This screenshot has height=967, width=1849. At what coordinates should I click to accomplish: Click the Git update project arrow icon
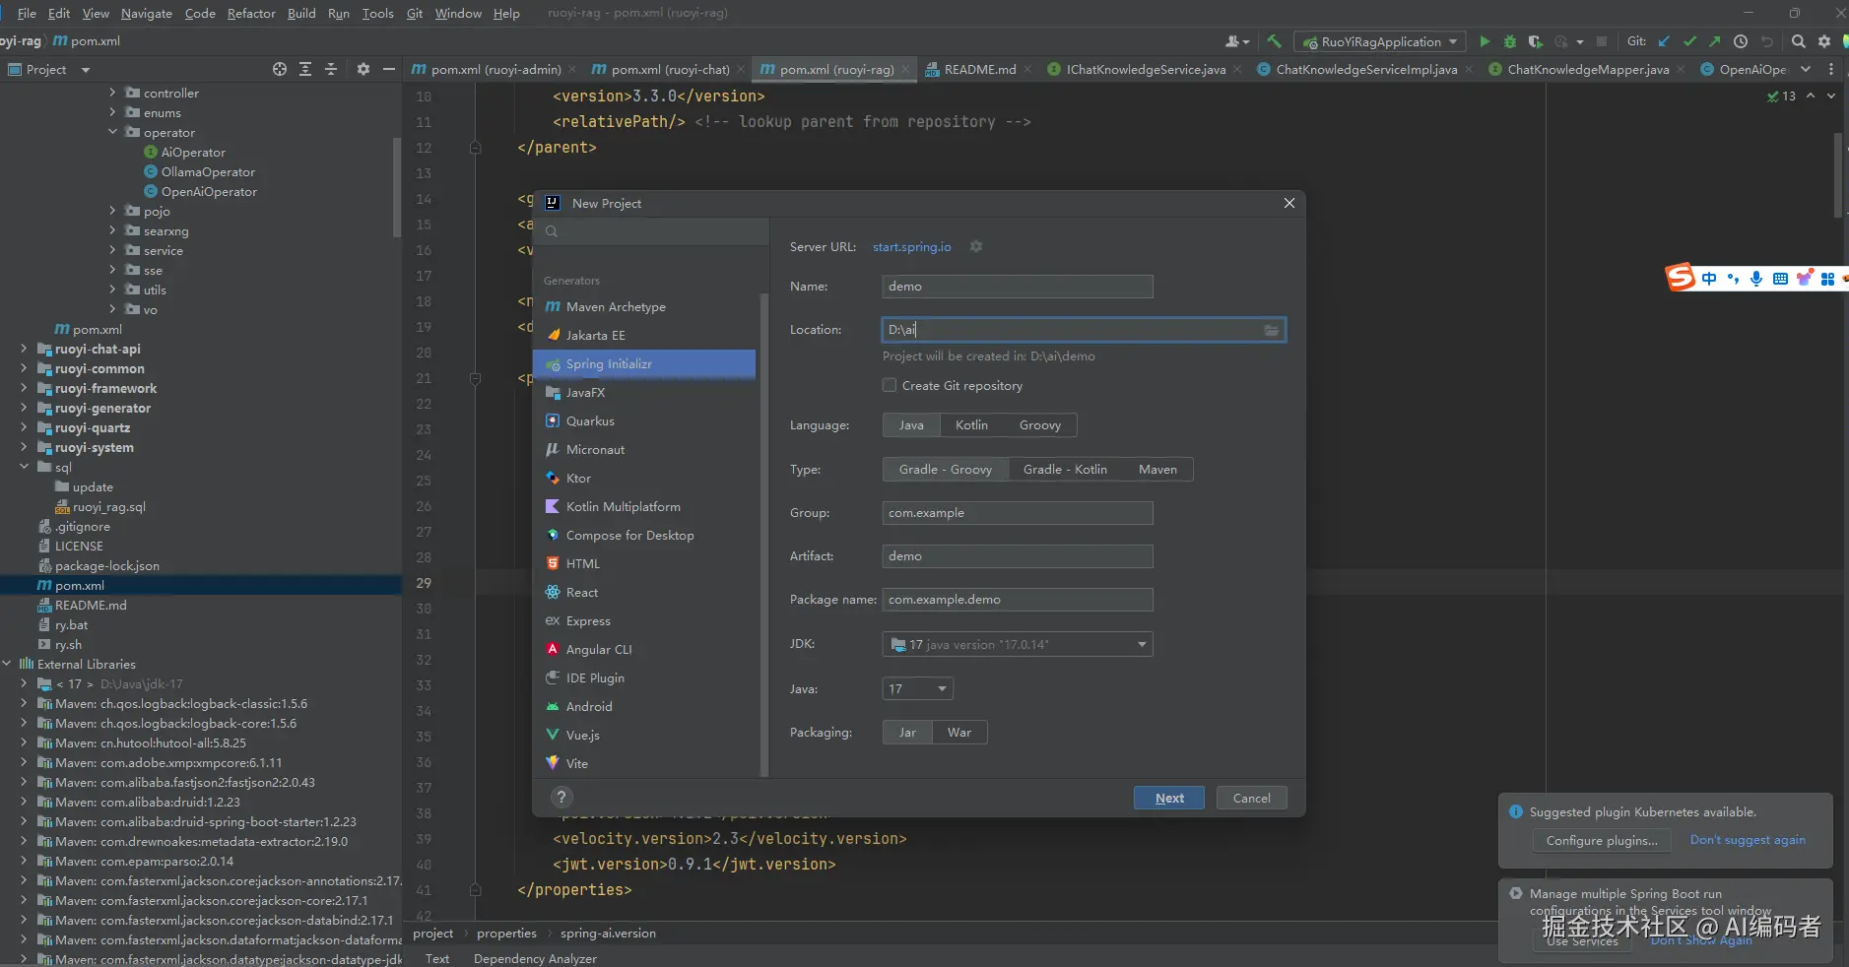[1664, 41]
